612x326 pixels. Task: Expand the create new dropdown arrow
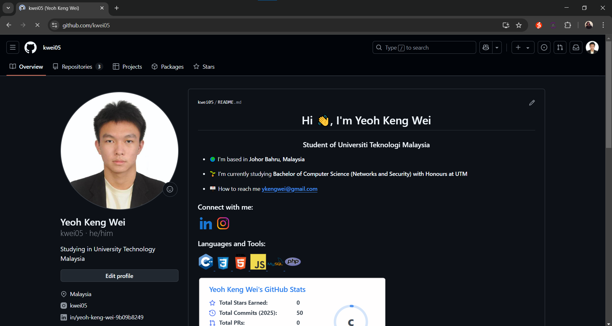528,47
